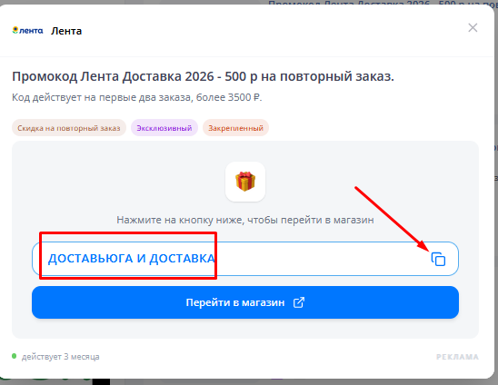Image resolution: width=498 pixels, height=385 pixels.
Task: Click the green validity status dot
Action: 14,356
